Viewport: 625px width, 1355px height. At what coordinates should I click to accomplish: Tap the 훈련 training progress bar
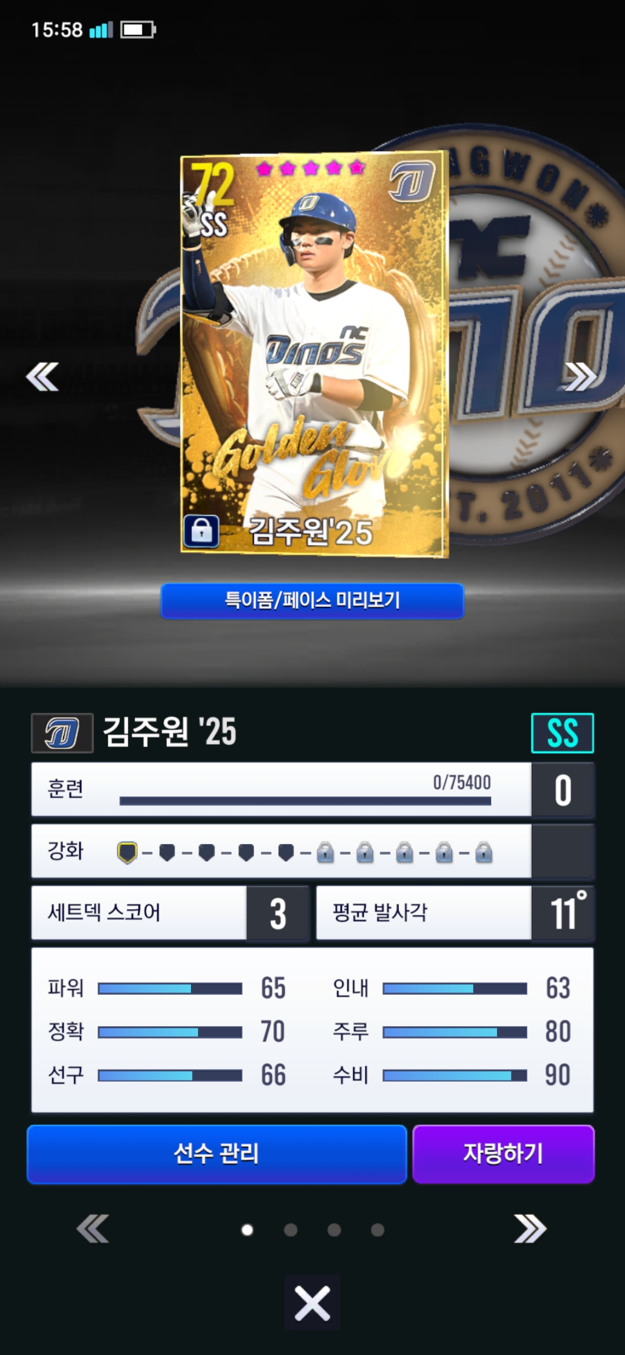[x=306, y=801]
